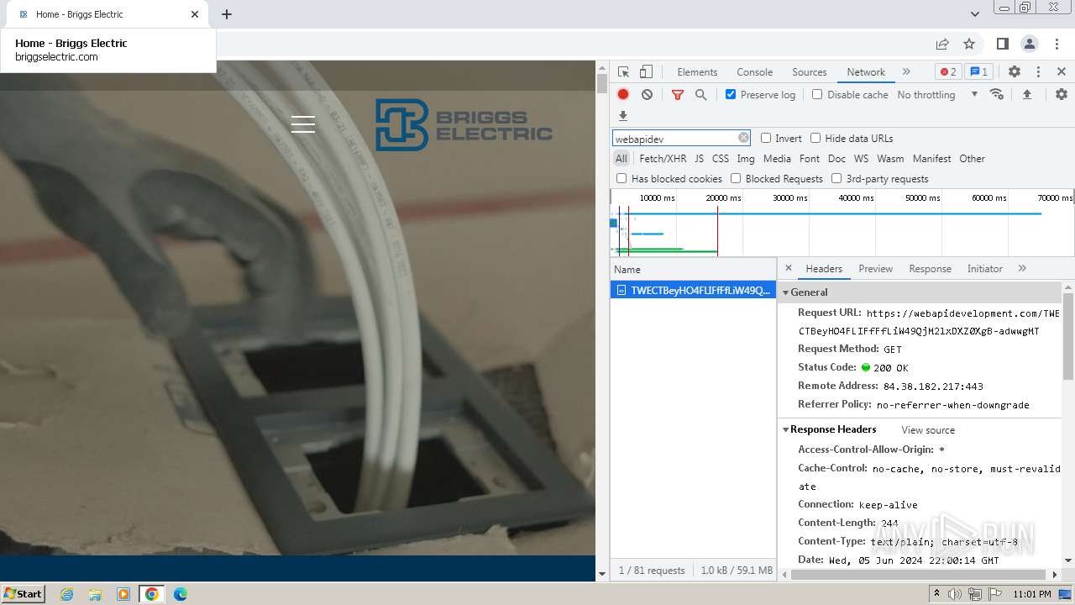Show the 2 errors badge
The image size is (1075, 605).
tap(948, 71)
